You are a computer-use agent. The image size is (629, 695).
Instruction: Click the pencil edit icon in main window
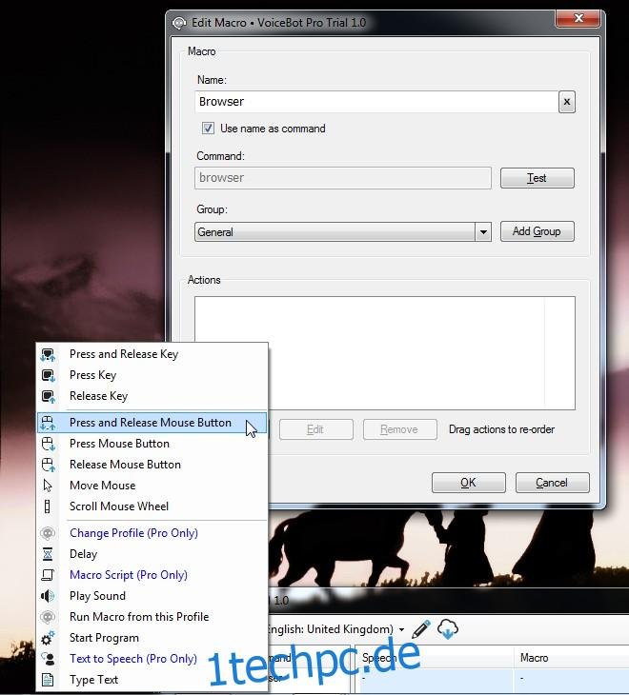[x=421, y=629]
